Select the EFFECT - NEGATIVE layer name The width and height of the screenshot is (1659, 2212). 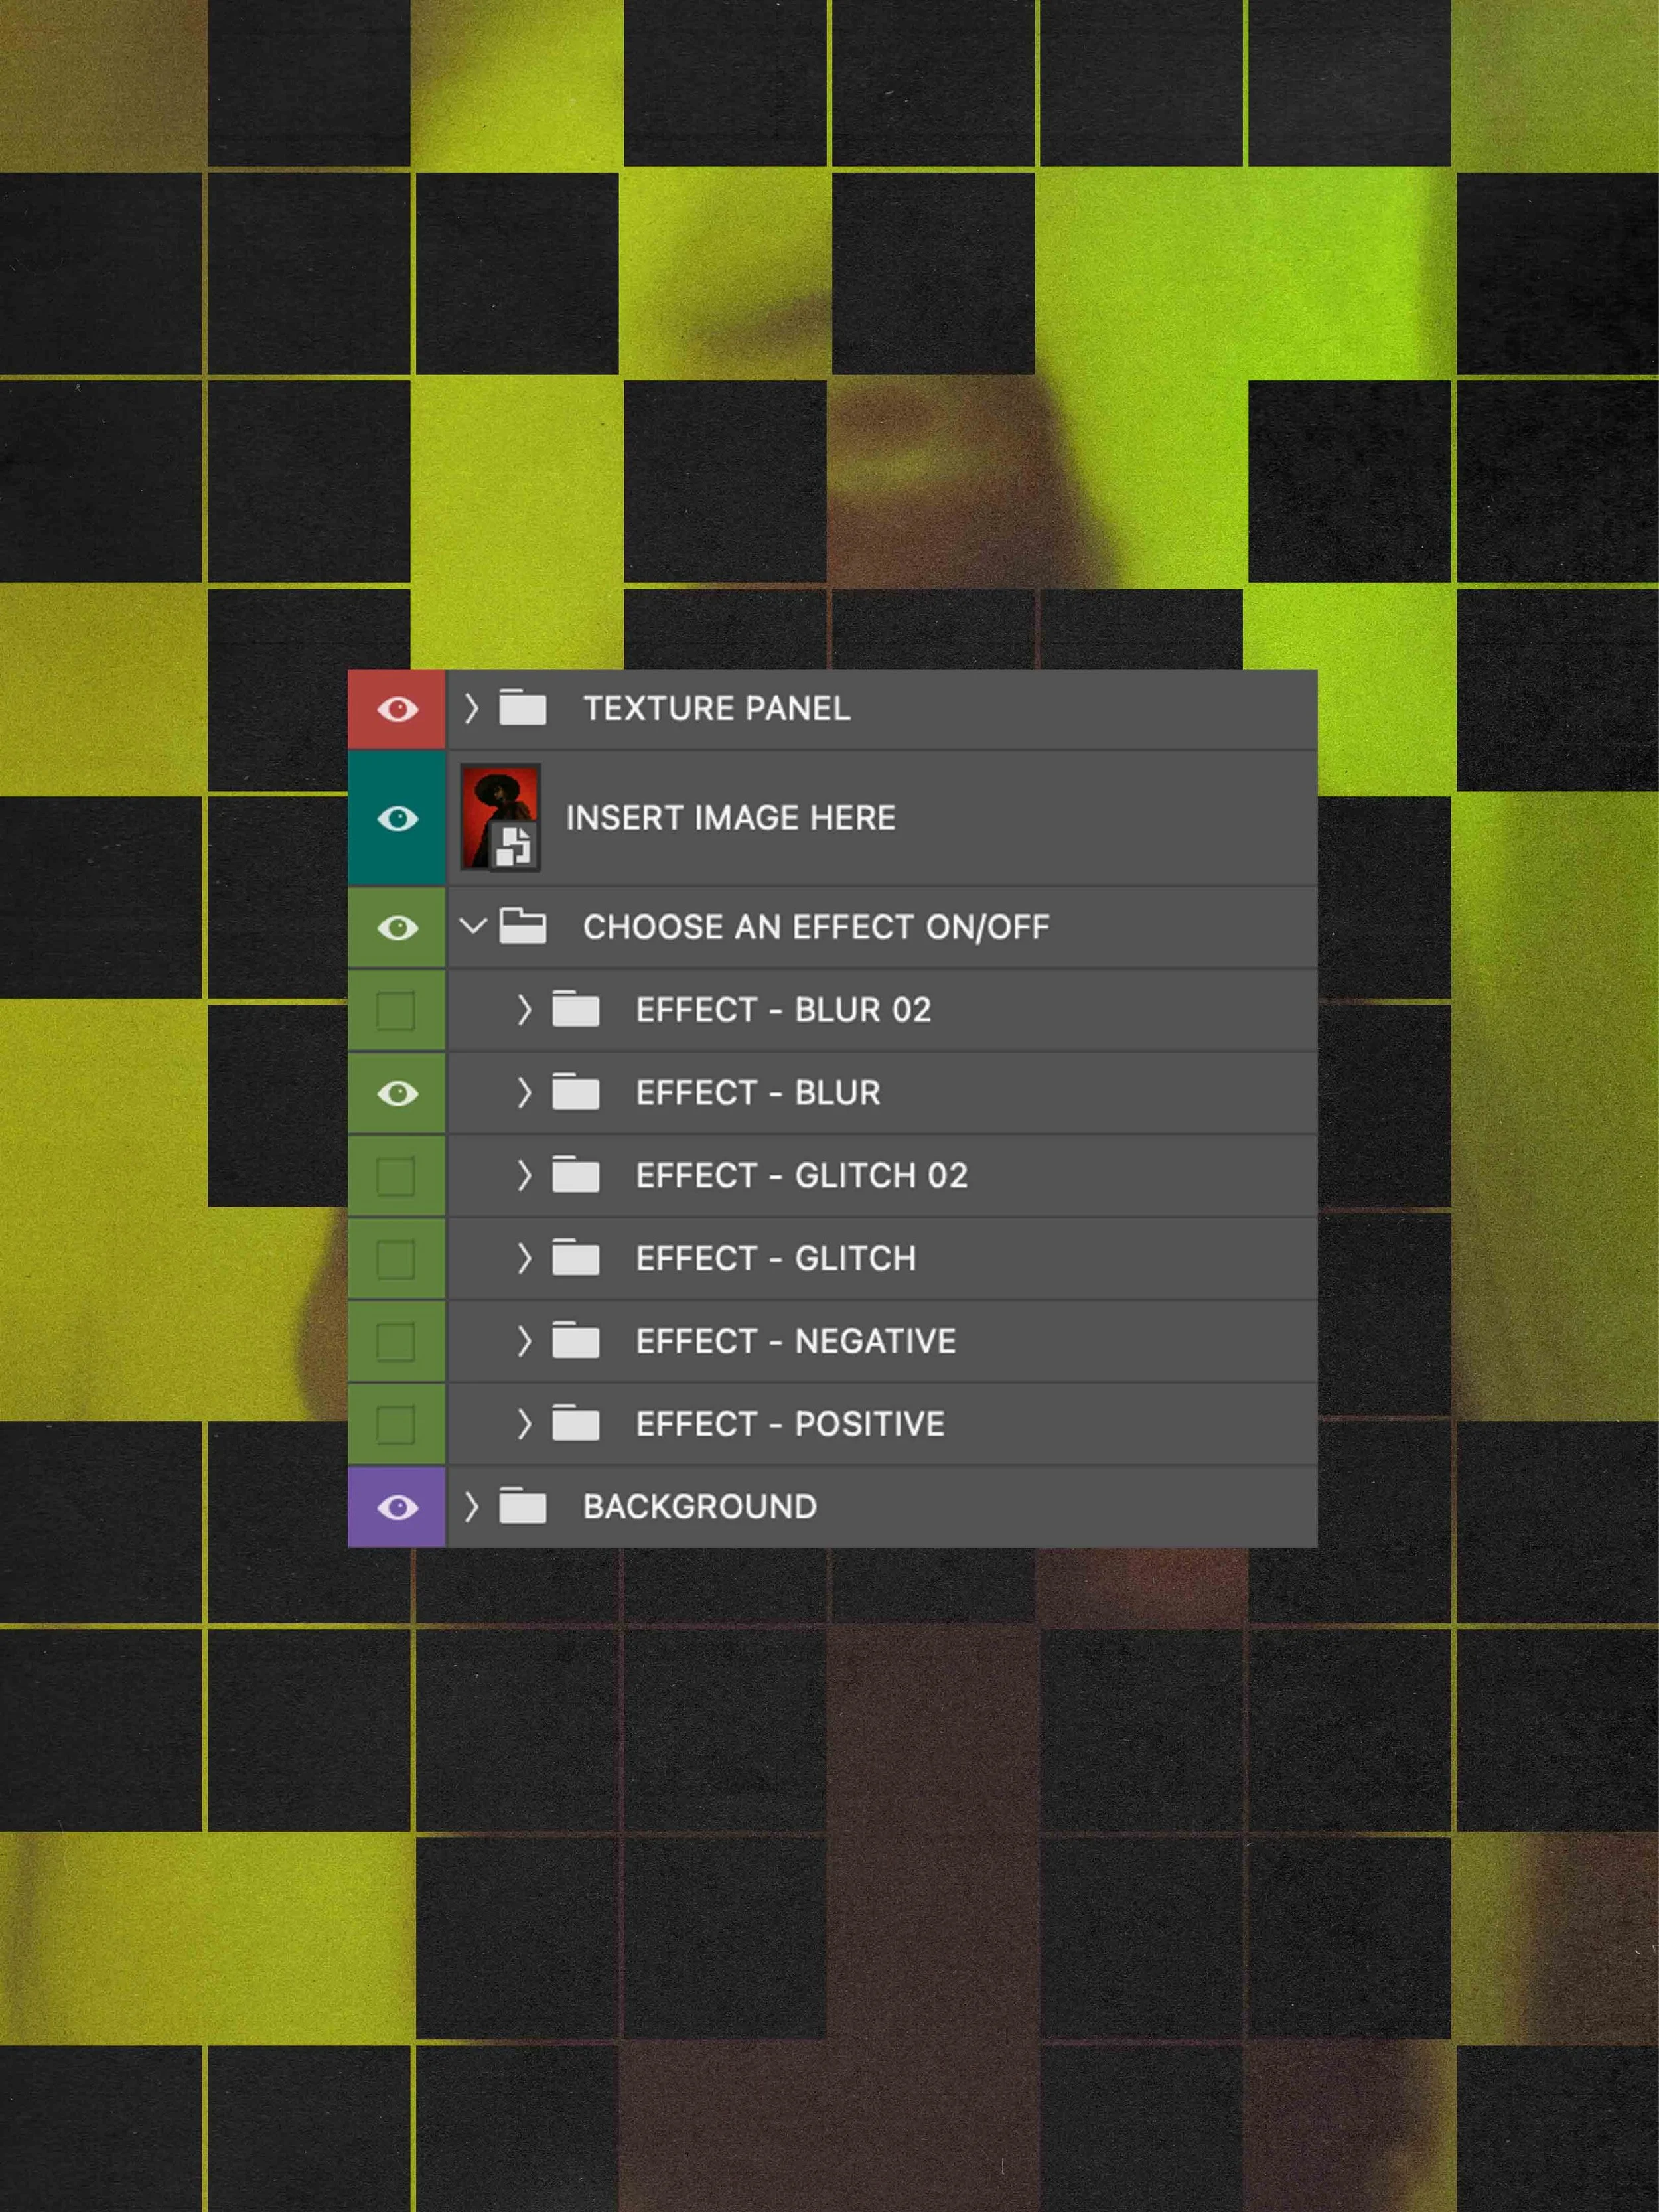pyautogui.click(x=796, y=1341)
